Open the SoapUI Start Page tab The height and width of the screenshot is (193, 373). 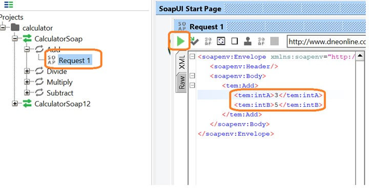(x=190, y=9)
